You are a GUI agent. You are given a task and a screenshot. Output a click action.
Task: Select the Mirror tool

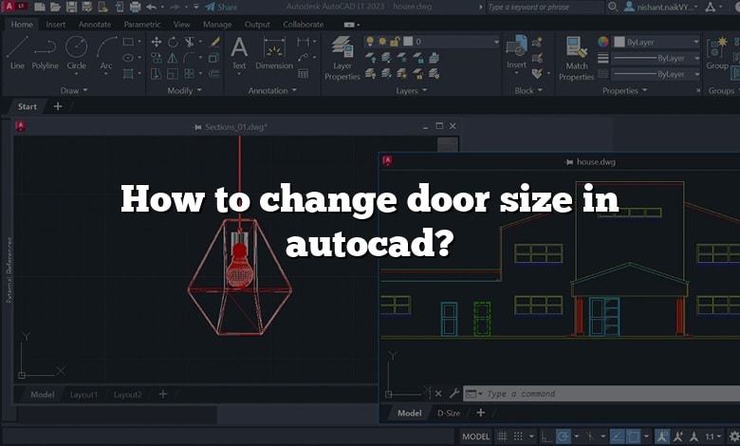pyautogui.click(x=173, y=58)
